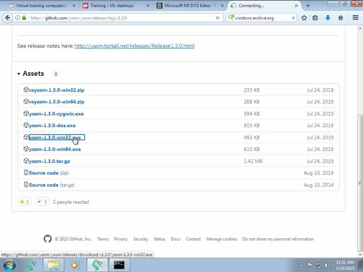The height and width of the screenshot is (272, 363).
Task: Open the site information icon
Action: point(18,18)
